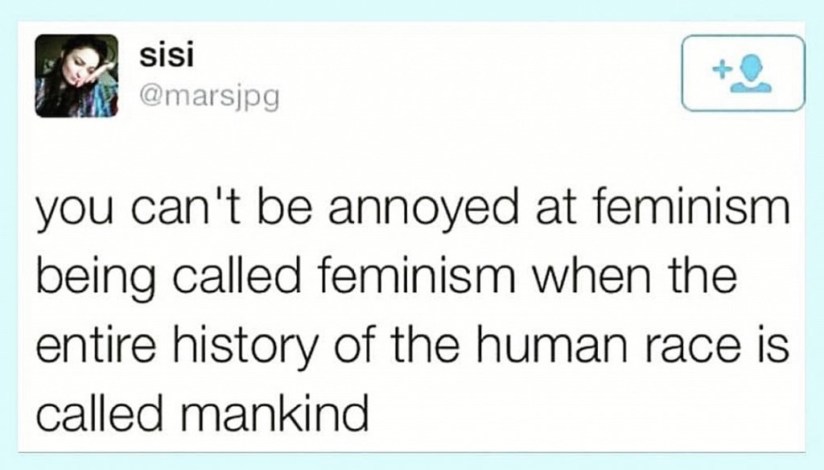
Task: Click the follow user button
Action: click(x=742, y=72)
